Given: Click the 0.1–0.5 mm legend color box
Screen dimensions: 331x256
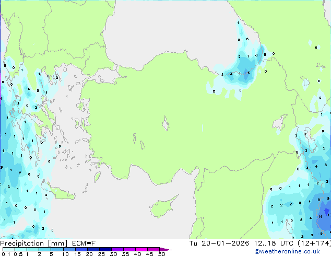Looking at the screenshot, I should 9,249.
